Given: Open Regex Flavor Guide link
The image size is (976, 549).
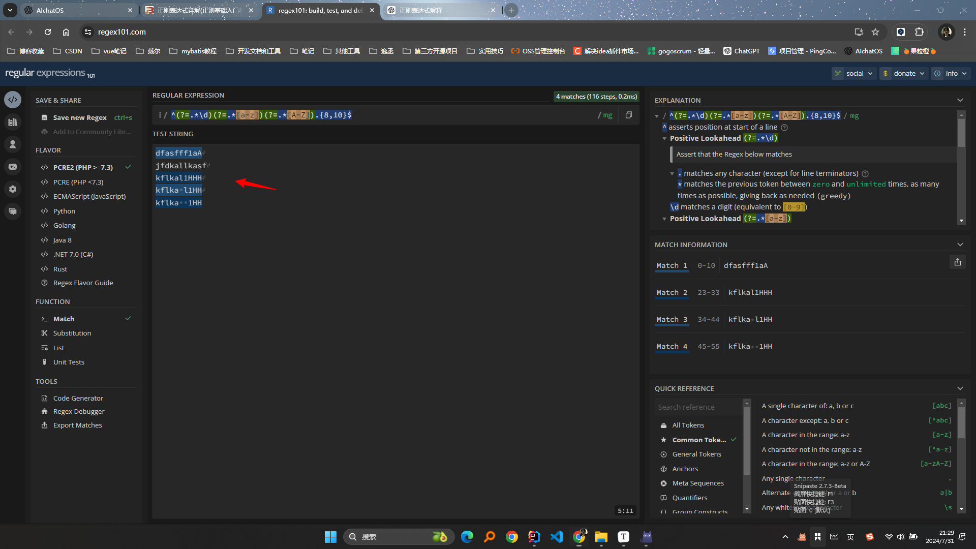Looking at the screenshot, I should (83, 283).
